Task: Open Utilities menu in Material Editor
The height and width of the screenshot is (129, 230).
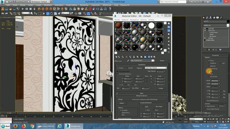Action: (x=151, y=20)
